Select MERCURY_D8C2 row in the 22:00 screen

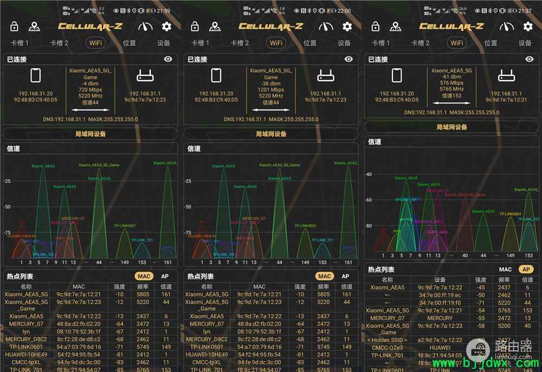(272, 339)
